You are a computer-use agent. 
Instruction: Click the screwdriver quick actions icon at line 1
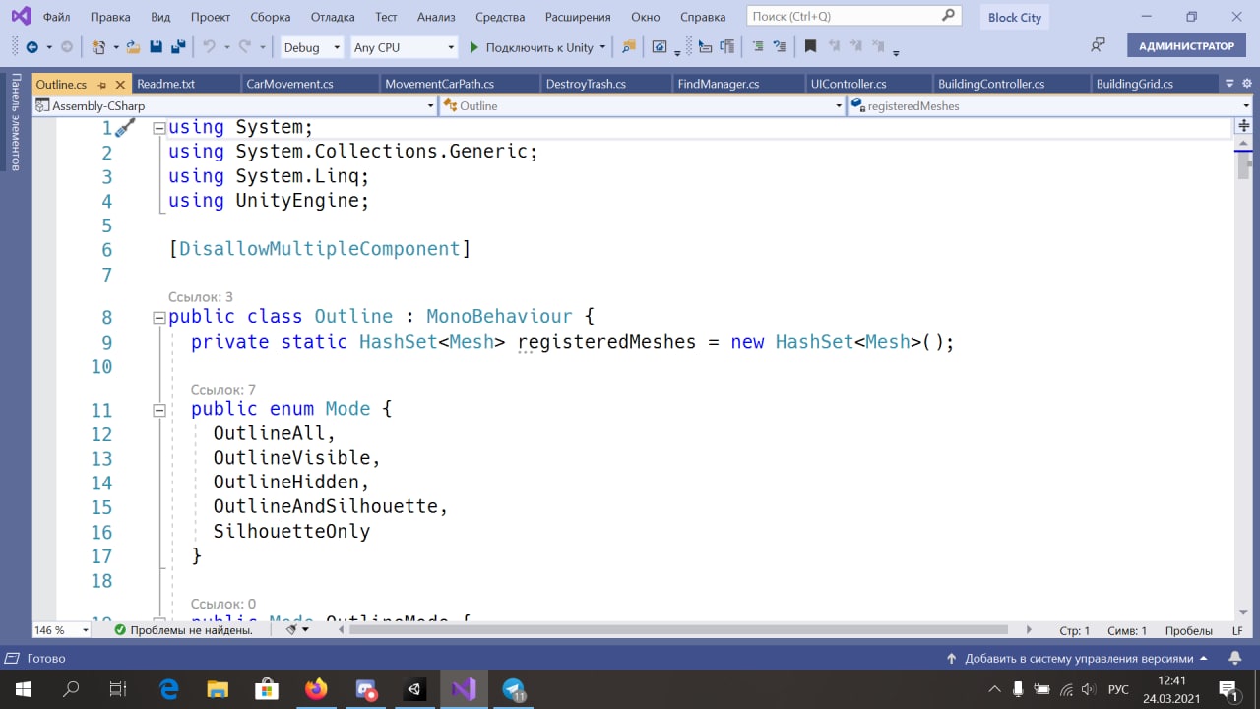point(125,128)
